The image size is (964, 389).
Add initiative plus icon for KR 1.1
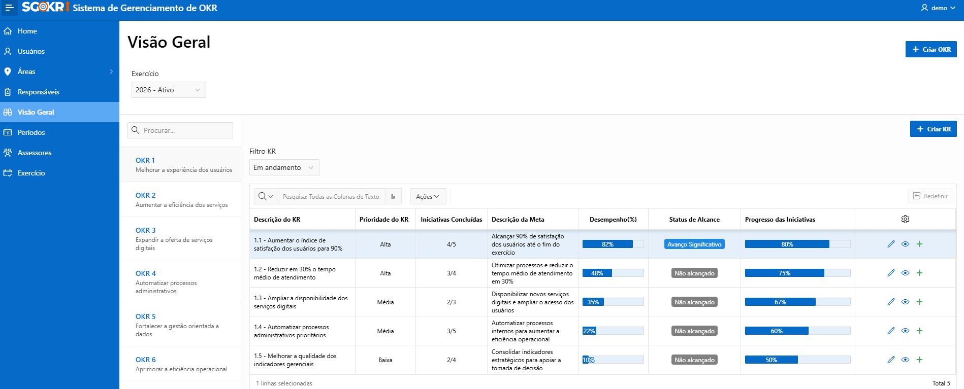pyautogui.click(x=919, y=244)
